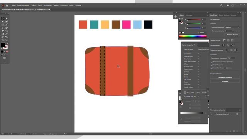Open the Файл menu
The width and height of the screenshot is (247, 139).
tap(14, 5)
